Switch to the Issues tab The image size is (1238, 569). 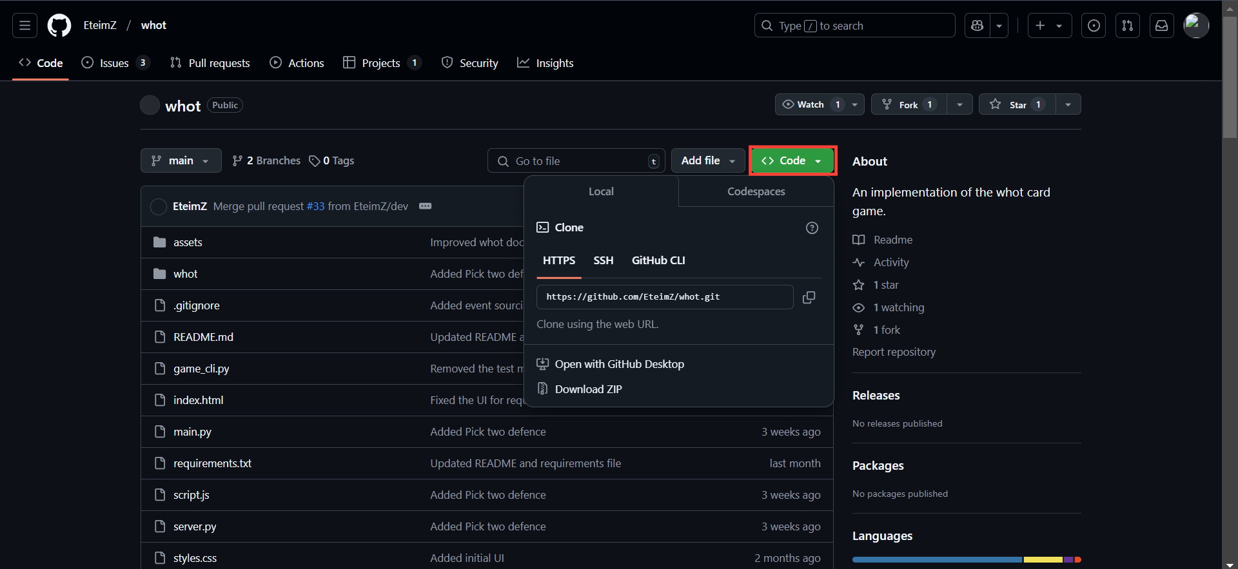point(115,63)
